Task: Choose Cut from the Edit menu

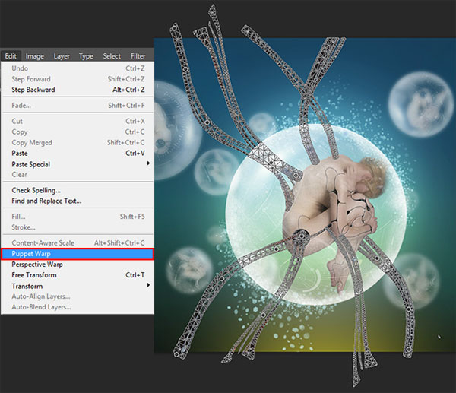Action: pyautogui.click(x=78, y=121)
